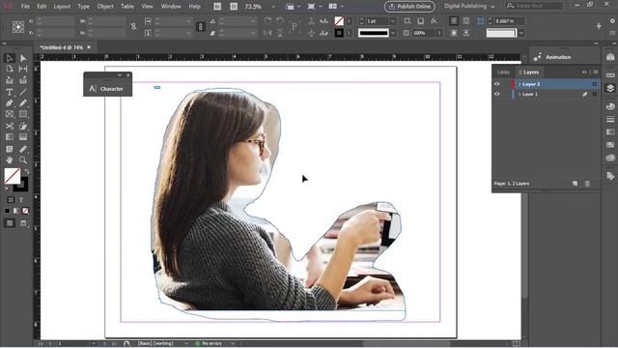
Task: Open zoom level 73.5% dropdown
Action: pos(272,7)
